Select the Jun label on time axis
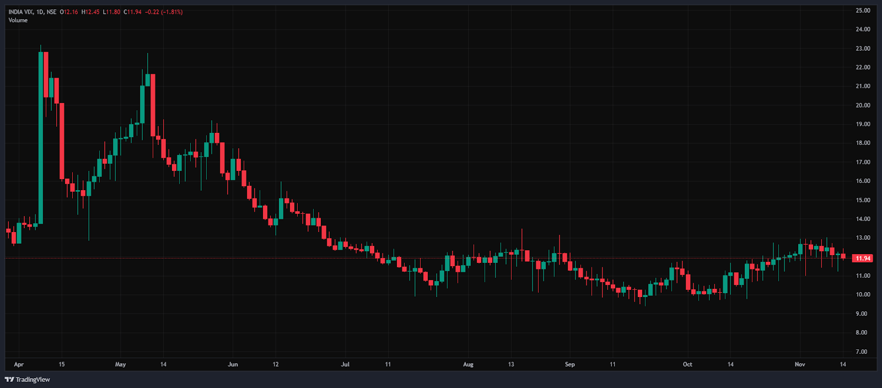Viewport: 882px width, 388px height. [x=233, y=364]
